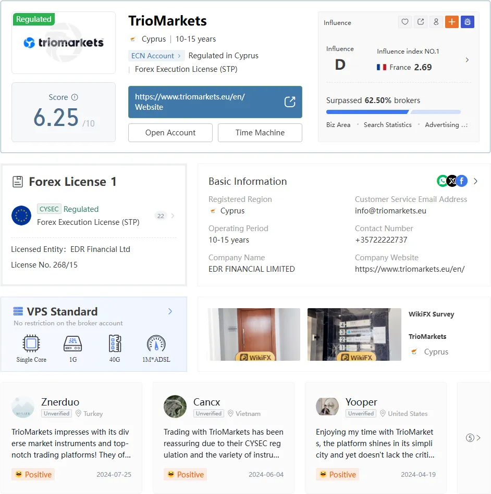Click the 1M*ADSL speed gauge icon
This screenshot has width=491, height=494.
tap(156, 344)
